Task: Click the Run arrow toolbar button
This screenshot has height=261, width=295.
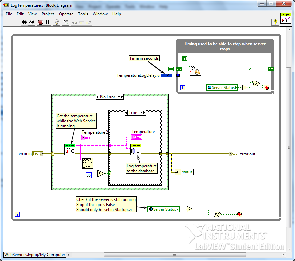Action: 24,22
